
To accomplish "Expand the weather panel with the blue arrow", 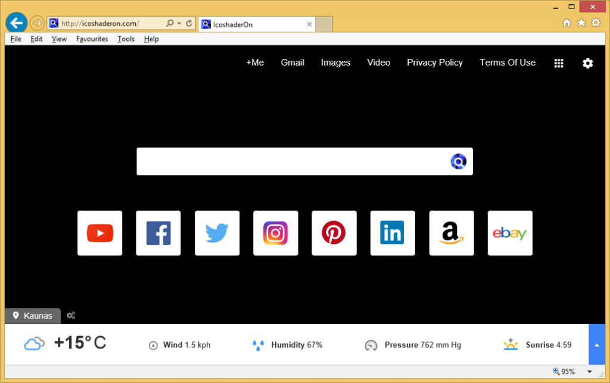I will (596, 344).
